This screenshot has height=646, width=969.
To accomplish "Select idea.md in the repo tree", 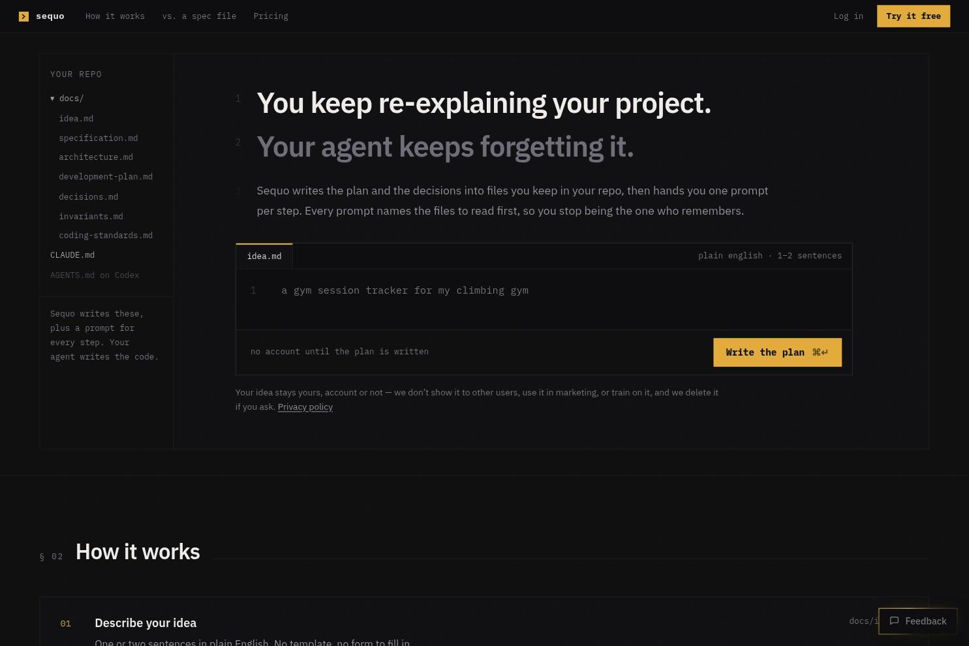I will coord(76,119).
